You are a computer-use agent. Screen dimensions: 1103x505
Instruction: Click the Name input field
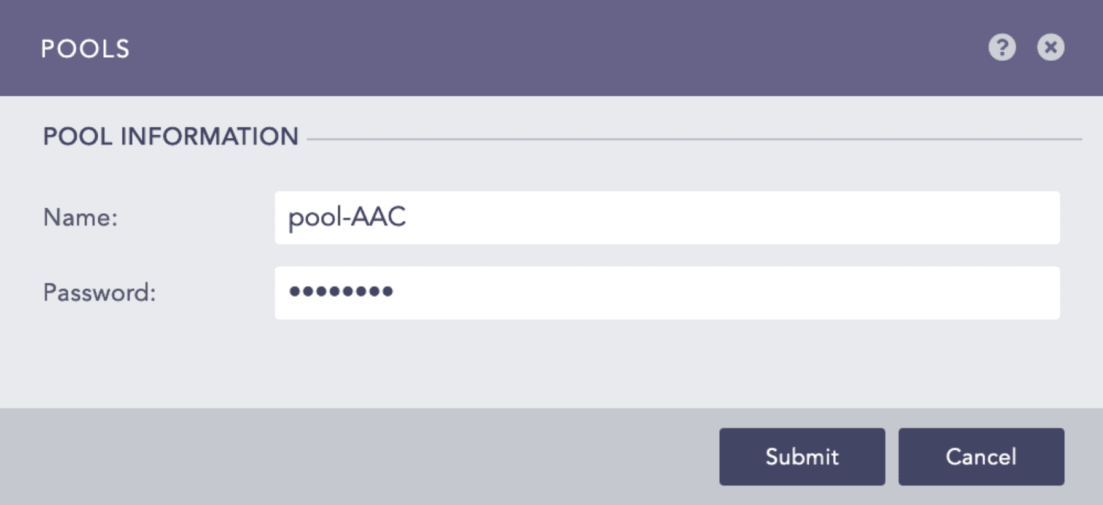666,217
